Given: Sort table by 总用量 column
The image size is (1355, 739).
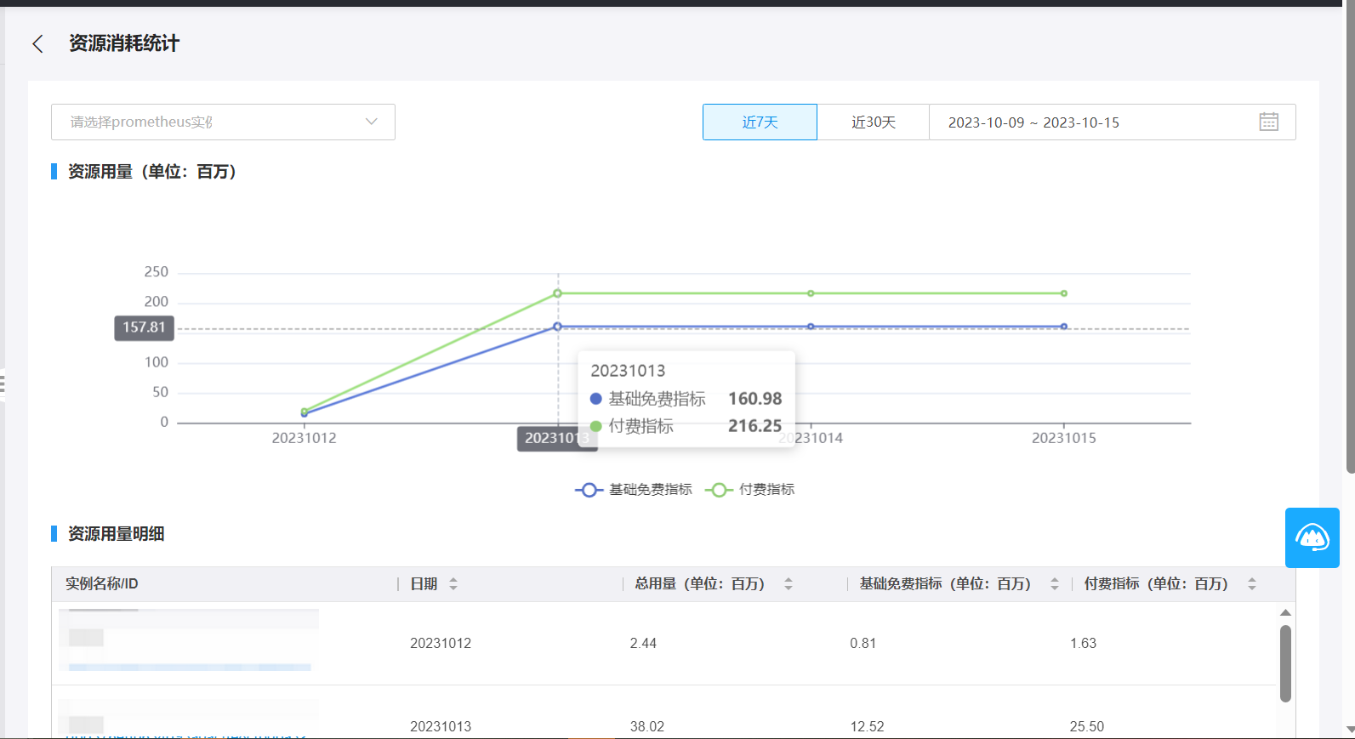Looking at the screenshot, I should point(789,584).
